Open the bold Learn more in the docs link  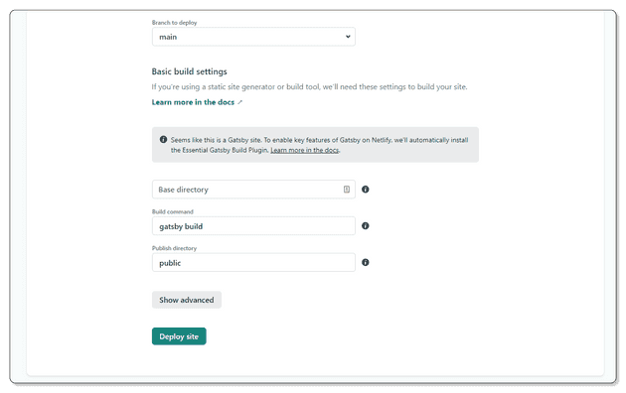click(193, 102)
